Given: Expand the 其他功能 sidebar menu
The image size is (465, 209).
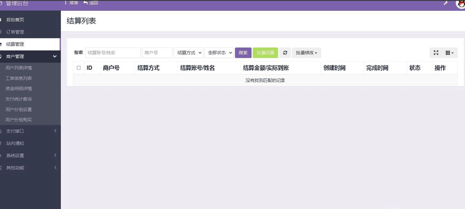Looking at the screenshot, I should pyautogui.click(x=30, y=168).
